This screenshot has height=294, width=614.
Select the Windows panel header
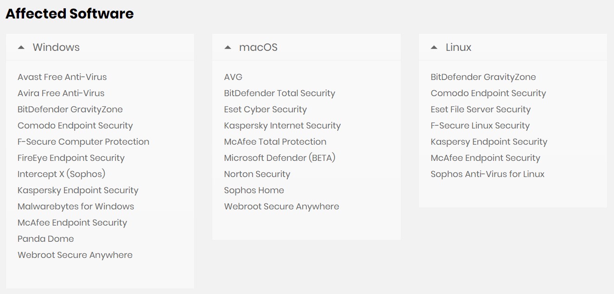100,47
